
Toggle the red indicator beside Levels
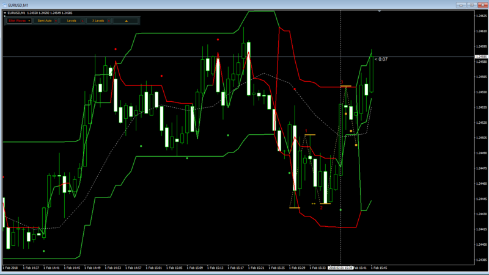click(x=83, y=21)
